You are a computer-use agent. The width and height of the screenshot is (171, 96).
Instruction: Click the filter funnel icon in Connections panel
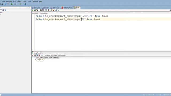pos(1,10)
